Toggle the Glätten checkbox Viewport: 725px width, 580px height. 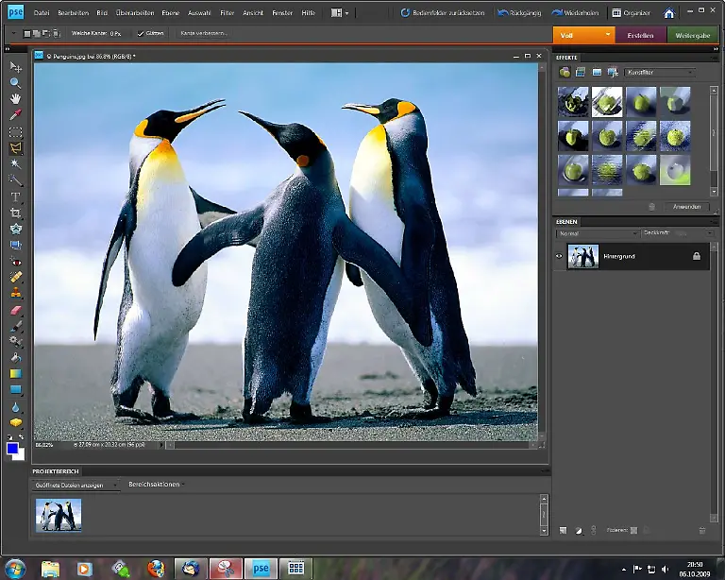141,33
